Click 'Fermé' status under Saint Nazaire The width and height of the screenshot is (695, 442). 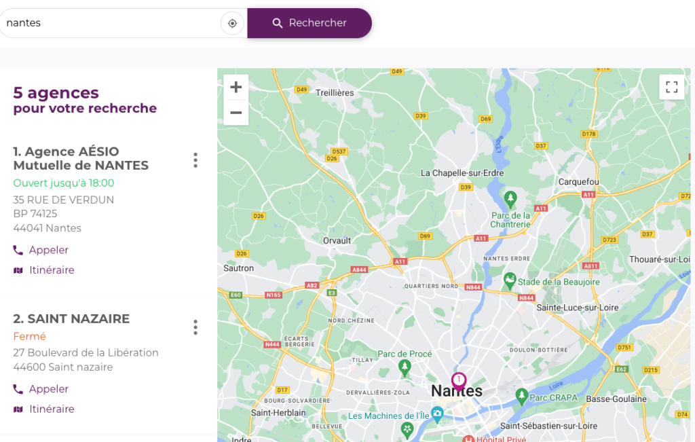click(x=29, y=337)
